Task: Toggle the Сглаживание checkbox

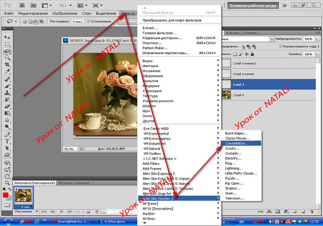Action: 88,22
